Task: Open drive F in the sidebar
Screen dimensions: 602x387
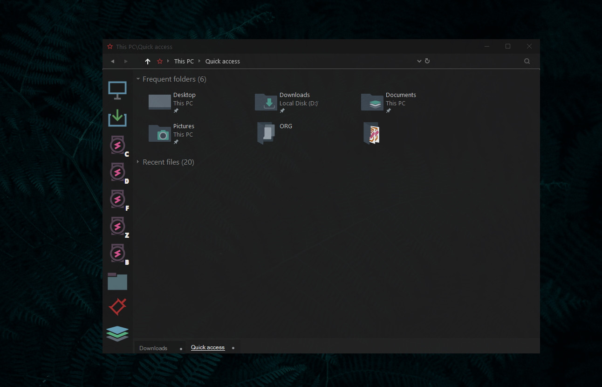Action: pyautogui.click(x=118, y=200)
